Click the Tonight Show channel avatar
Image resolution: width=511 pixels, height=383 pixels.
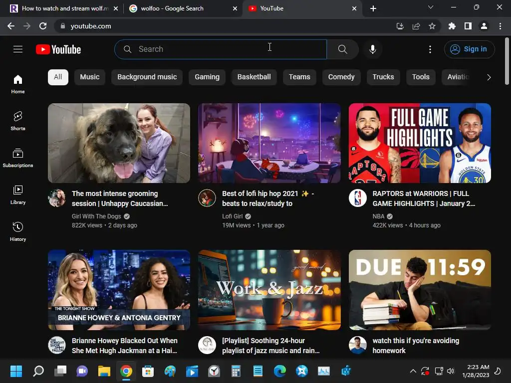[x=57, y=345]
